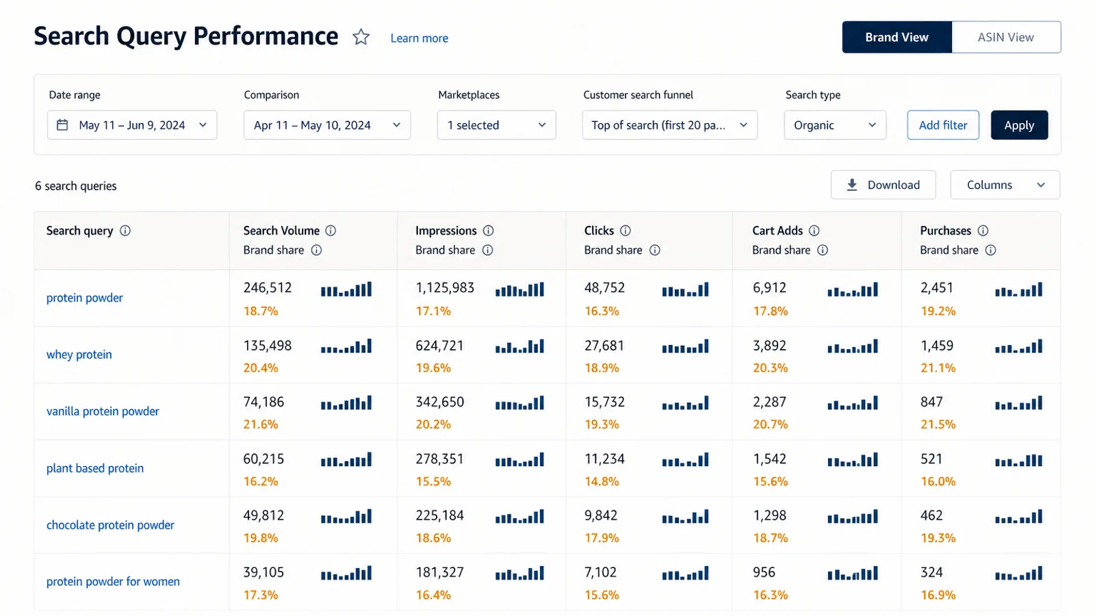Open the protein powder for women query

pos(113,582)
